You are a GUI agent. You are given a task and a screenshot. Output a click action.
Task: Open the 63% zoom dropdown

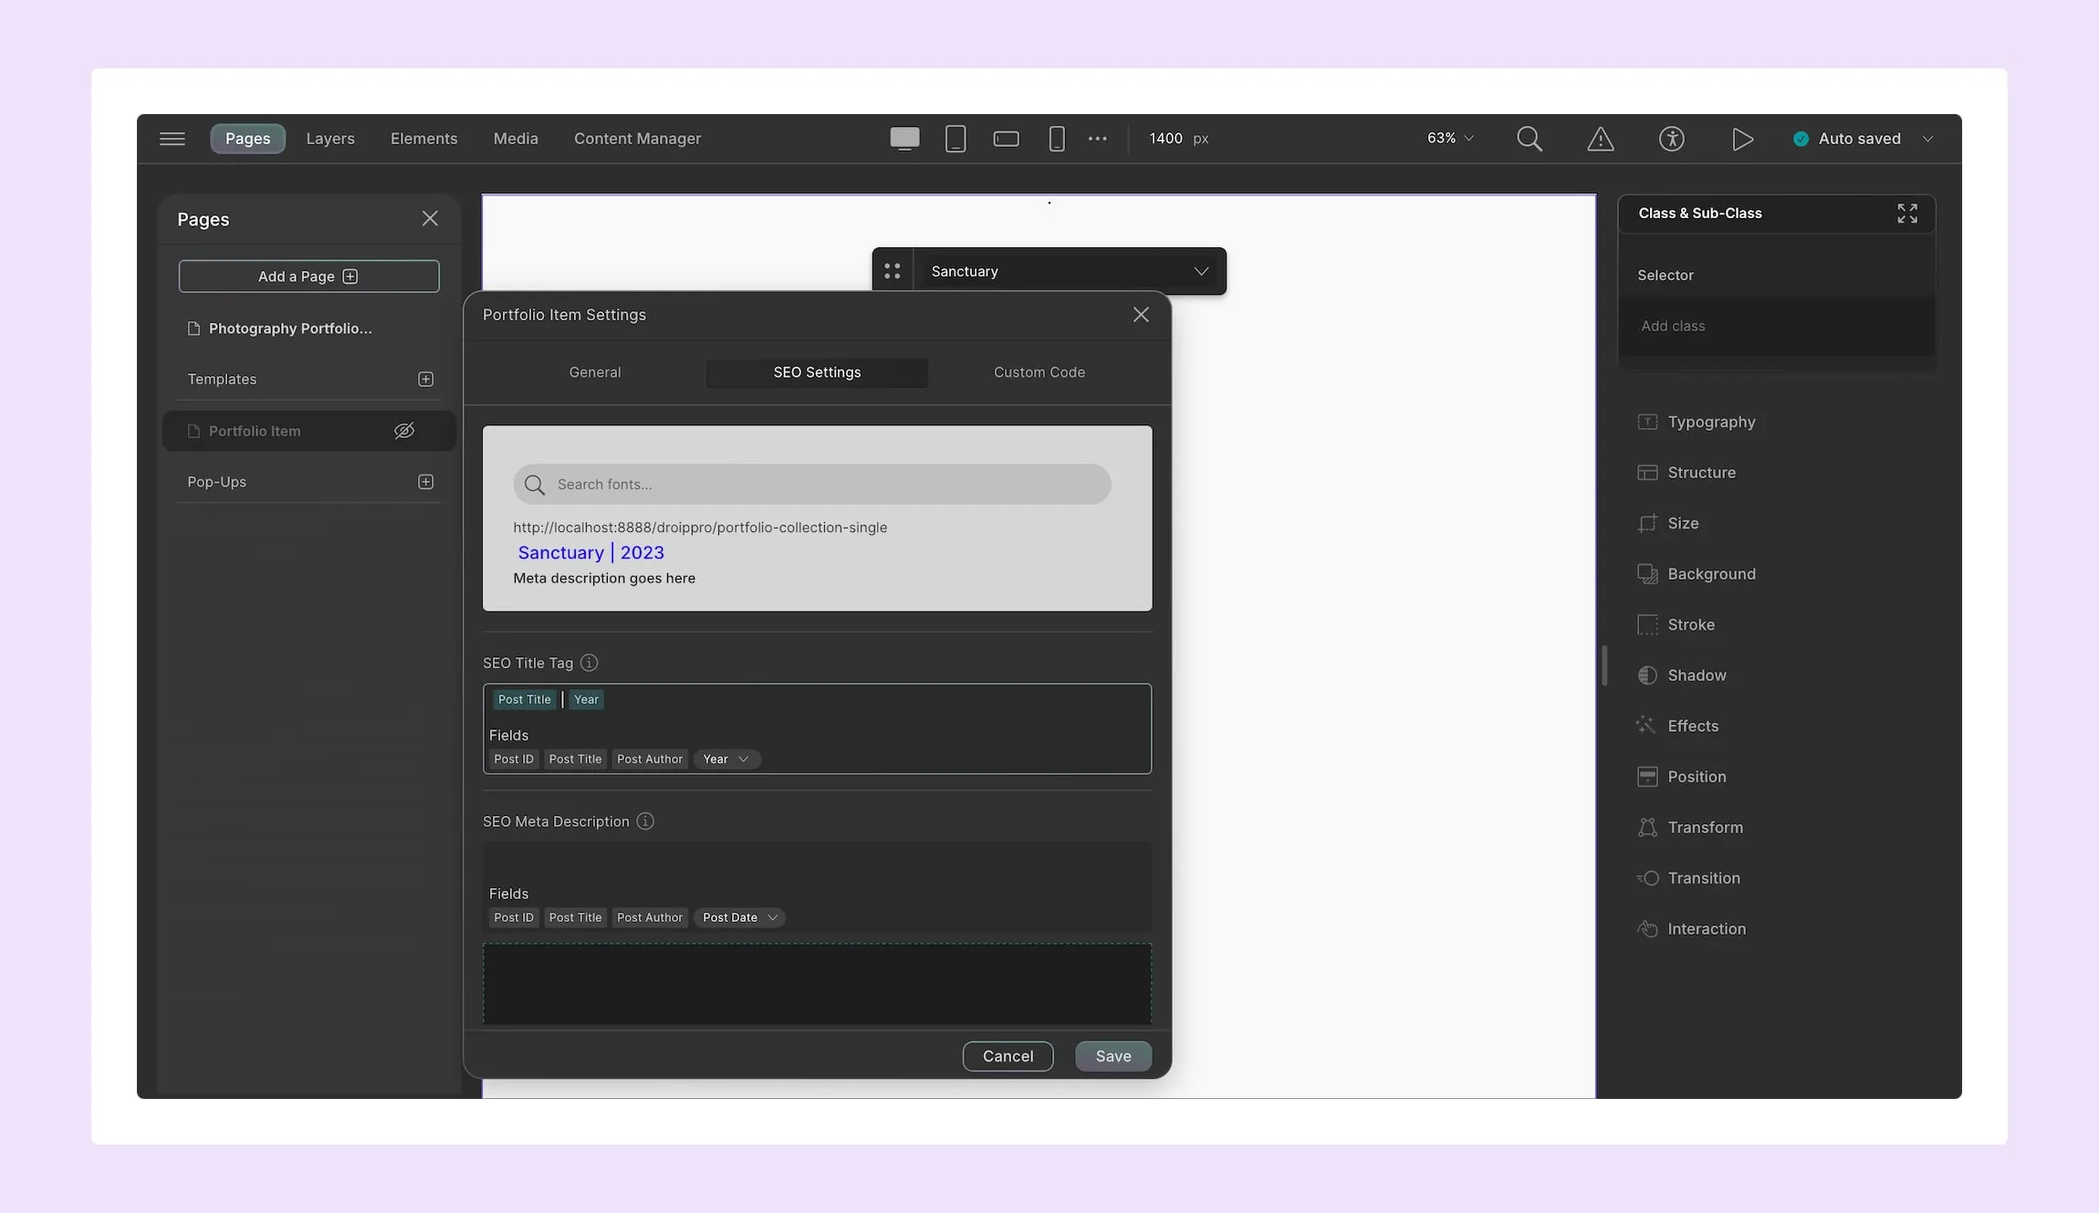[1450, 138]
